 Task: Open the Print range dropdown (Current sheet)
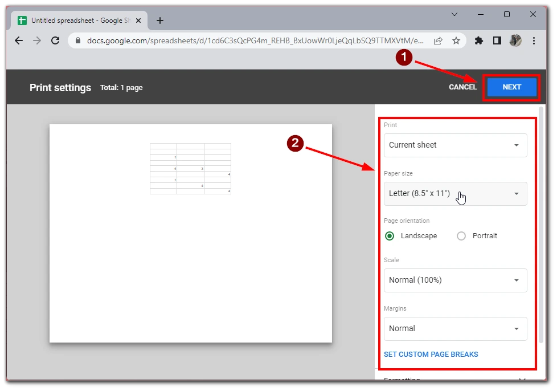click(x=455, y=145)
